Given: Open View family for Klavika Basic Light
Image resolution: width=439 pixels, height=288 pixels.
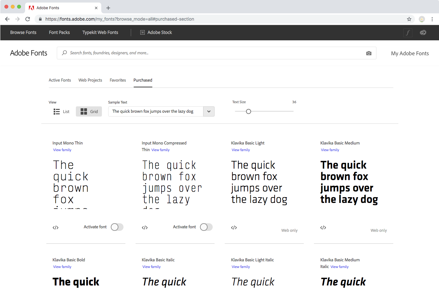Looking at the screenshot, I should point(241,150).
